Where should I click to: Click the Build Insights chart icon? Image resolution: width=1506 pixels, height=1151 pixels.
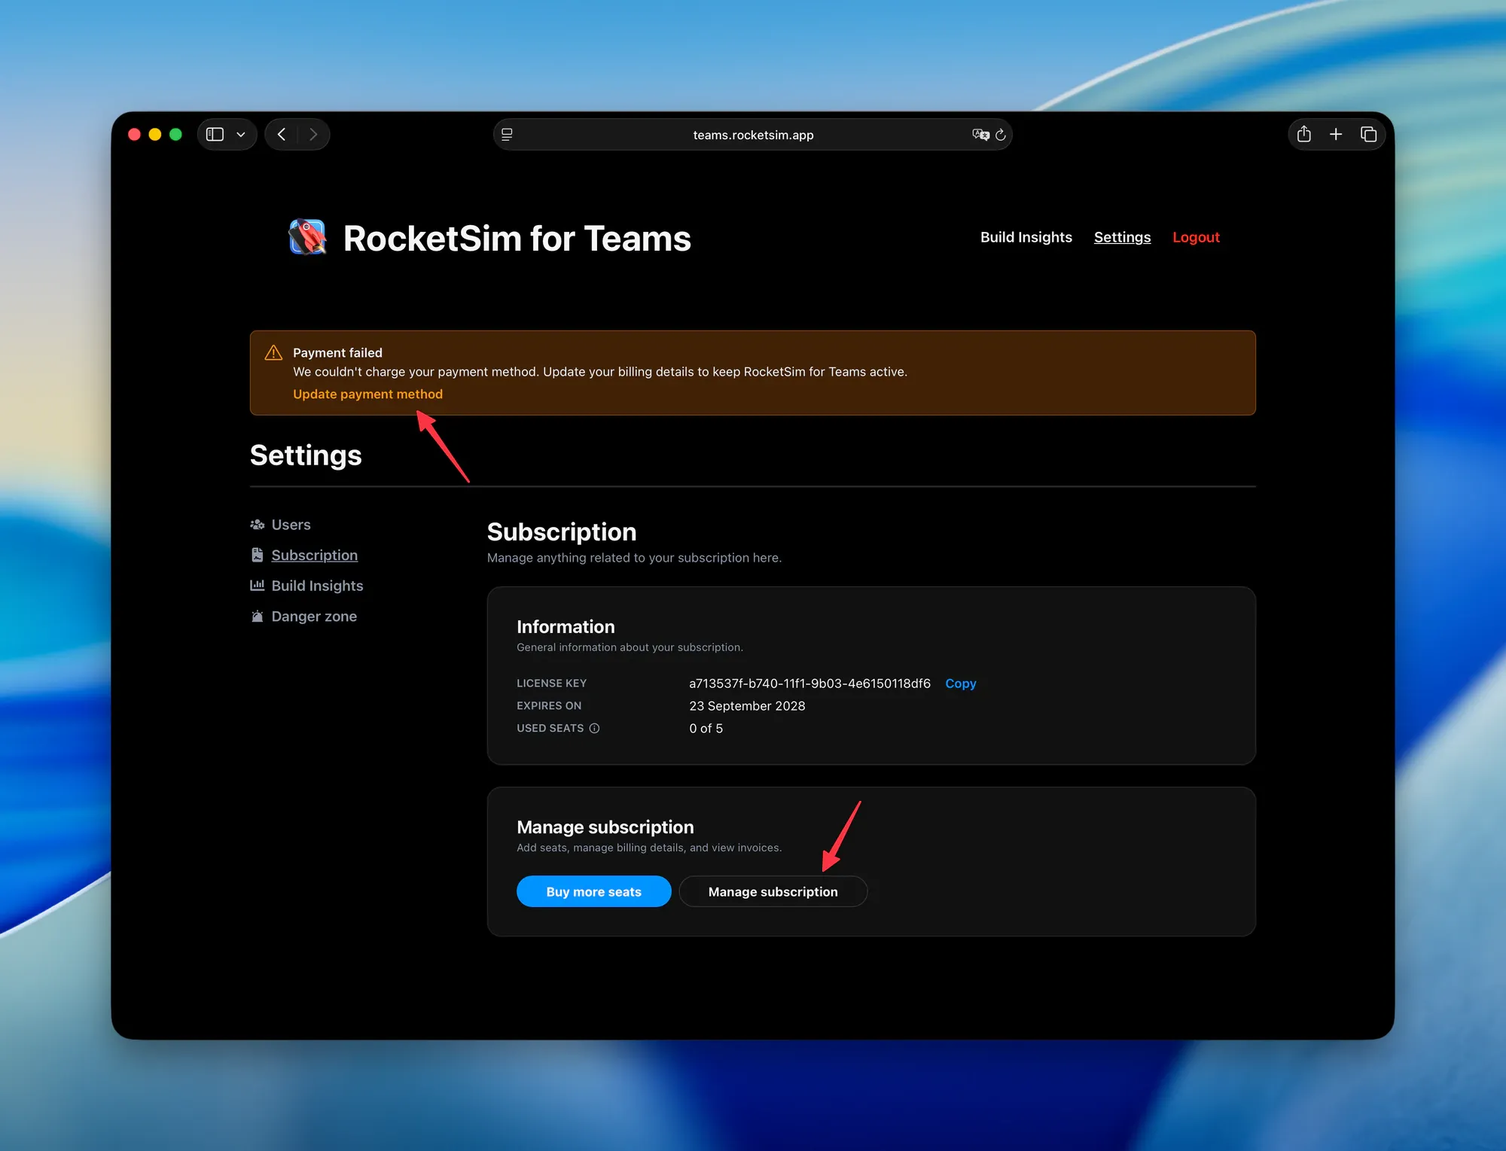[258, 585]
